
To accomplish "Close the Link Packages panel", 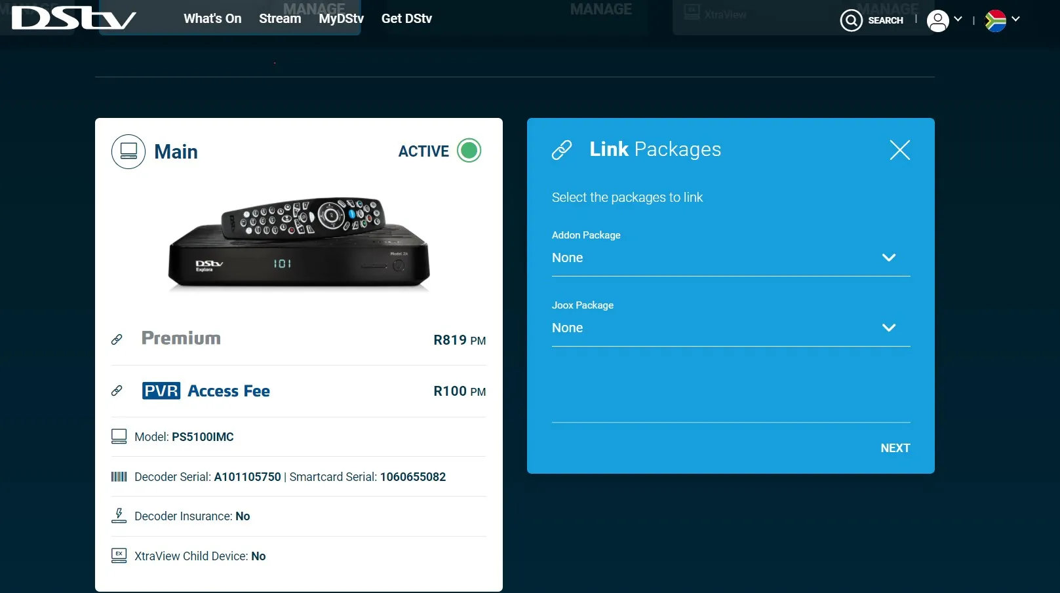I will [899, 150].
